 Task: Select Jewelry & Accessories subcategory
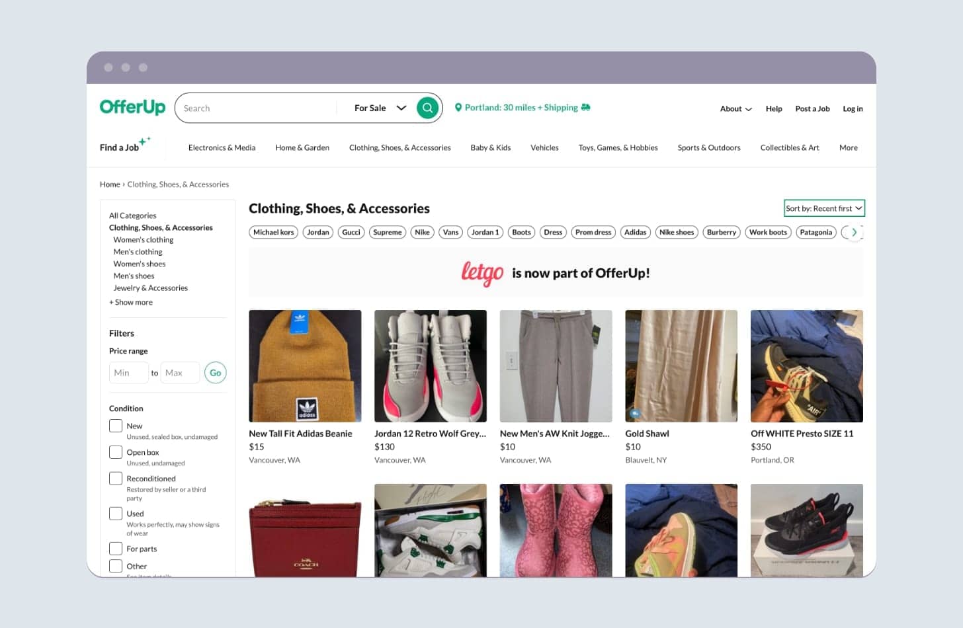pos(150,288)
